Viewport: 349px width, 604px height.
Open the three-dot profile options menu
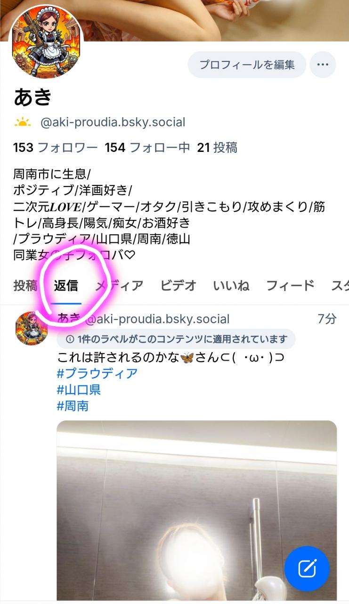click(323, 65)
